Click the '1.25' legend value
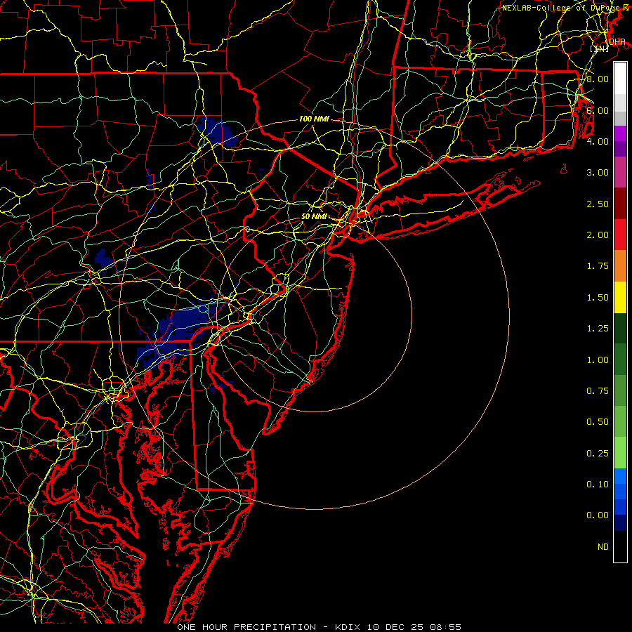This screenshot has width=632, height=632. point(598,329)
